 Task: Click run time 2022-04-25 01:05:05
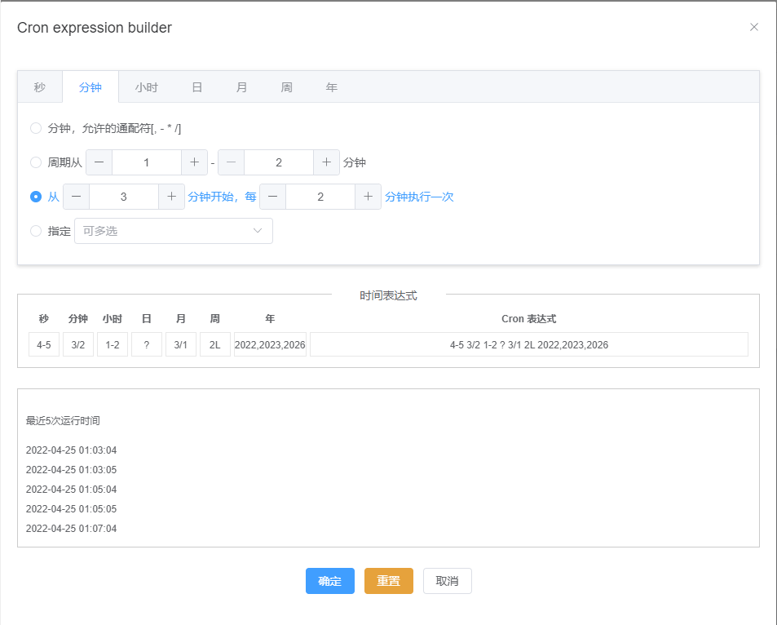[72, 509]
